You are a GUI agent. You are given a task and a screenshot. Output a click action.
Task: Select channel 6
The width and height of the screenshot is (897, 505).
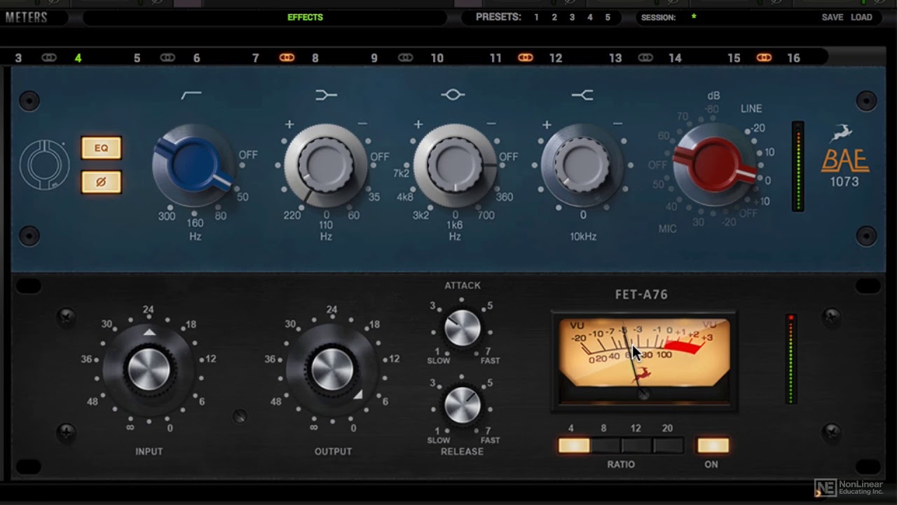pos(196,58)
